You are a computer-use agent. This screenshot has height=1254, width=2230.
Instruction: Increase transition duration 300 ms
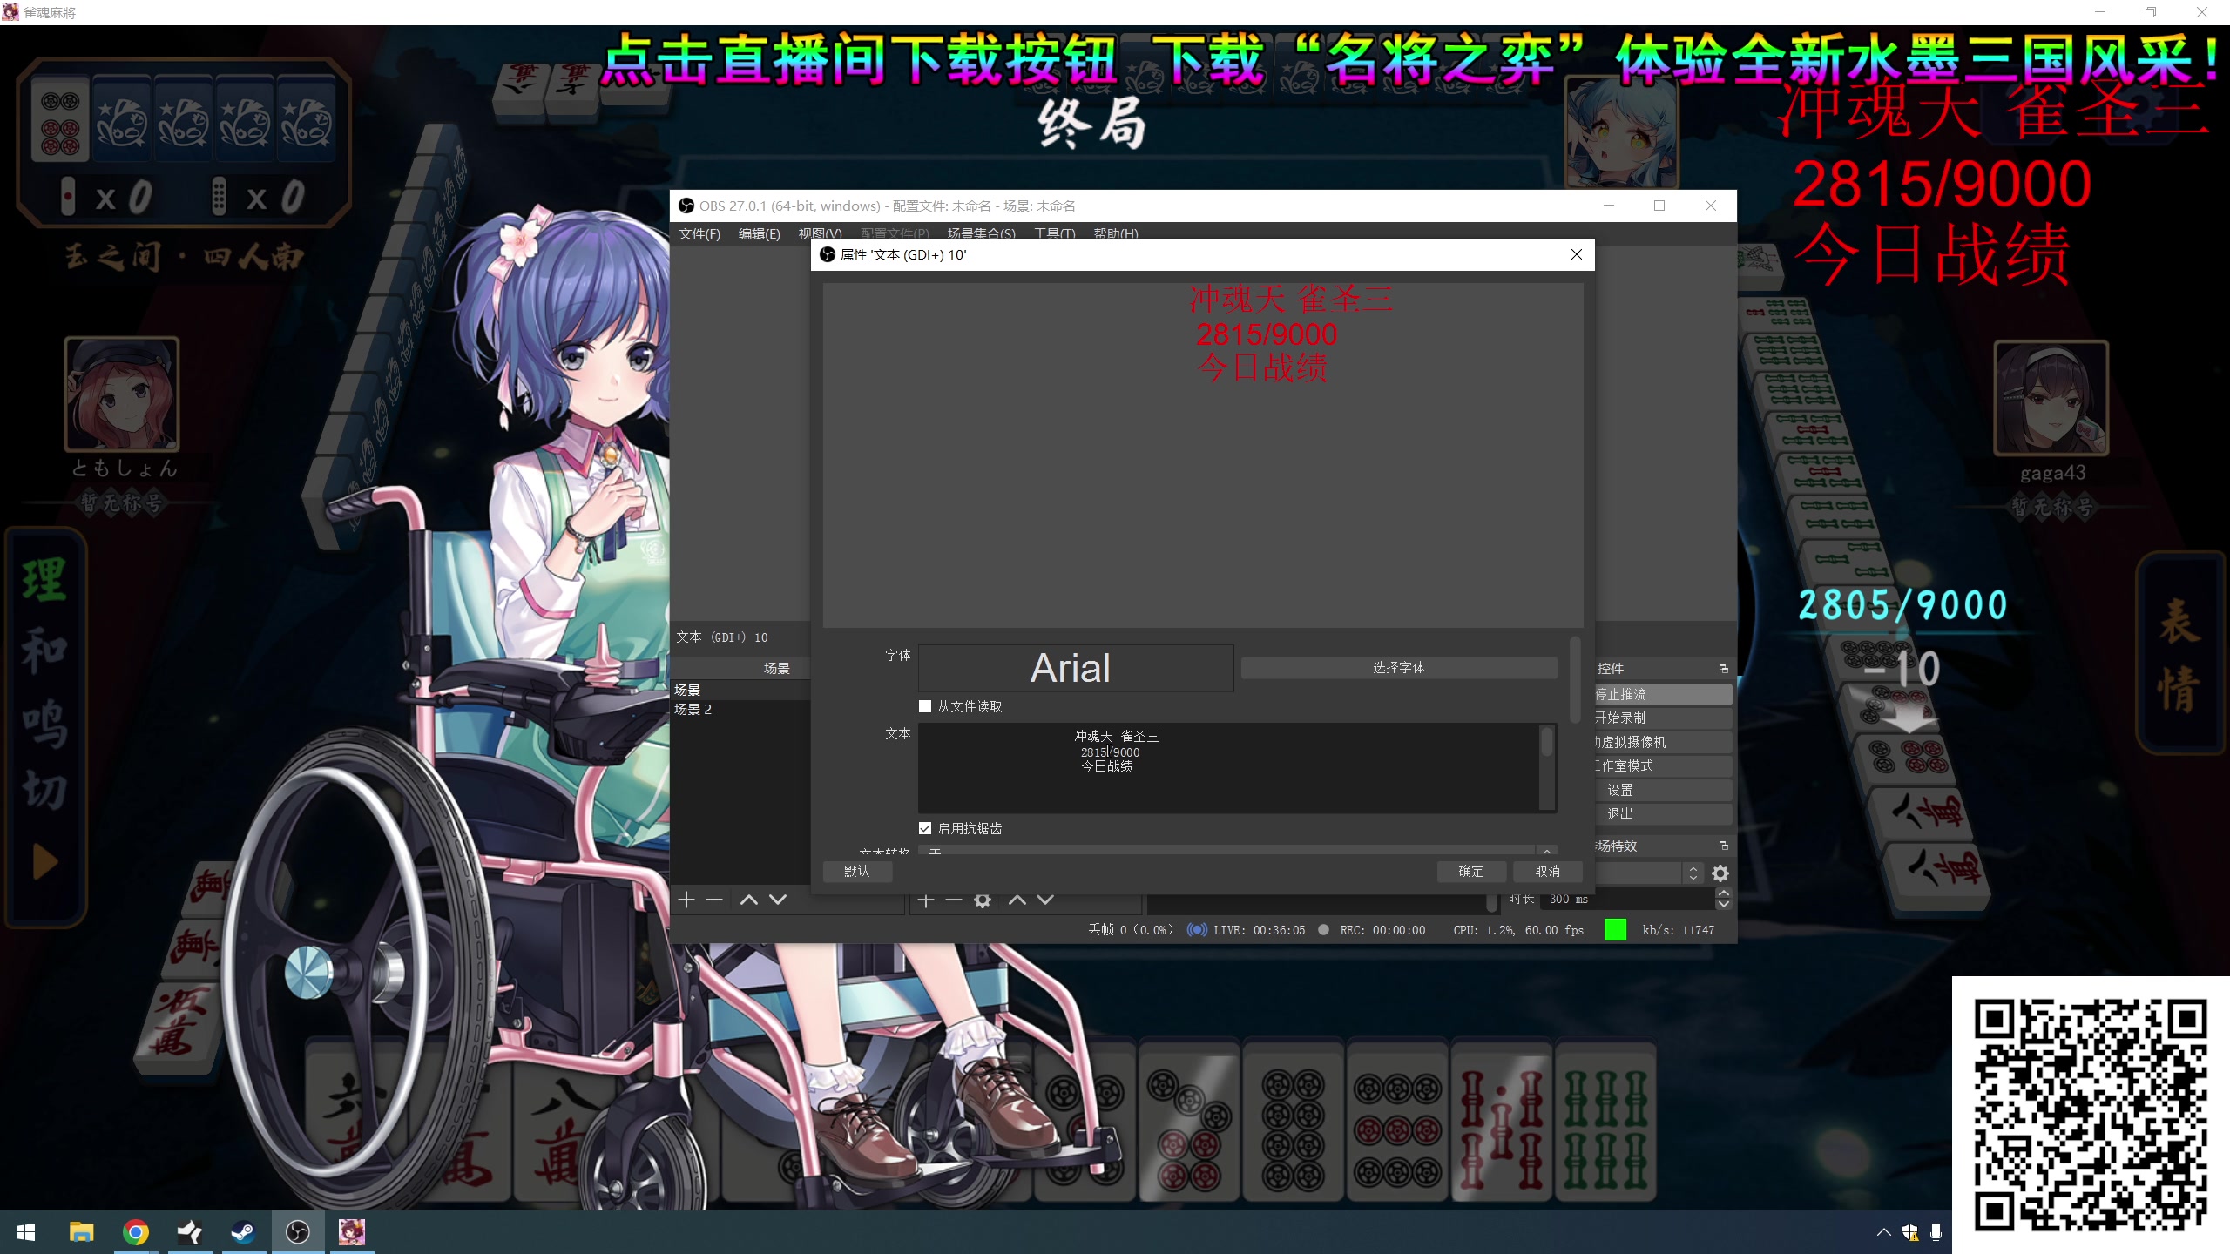pyautogui.click(x=1723, y=893)
